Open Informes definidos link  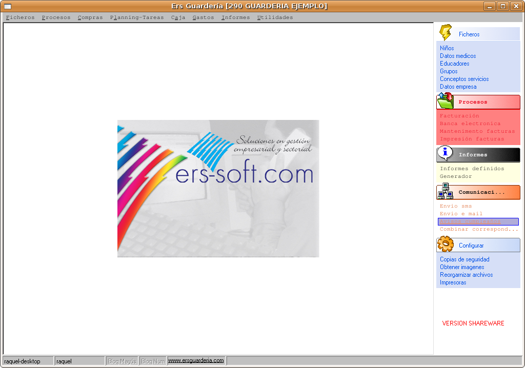click(x=472, y=169)
